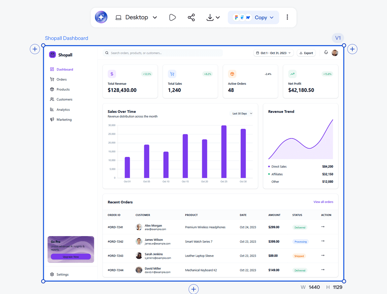Open the download options dropdown arrow
Screen dimensions: 387x294
point(218,18)
